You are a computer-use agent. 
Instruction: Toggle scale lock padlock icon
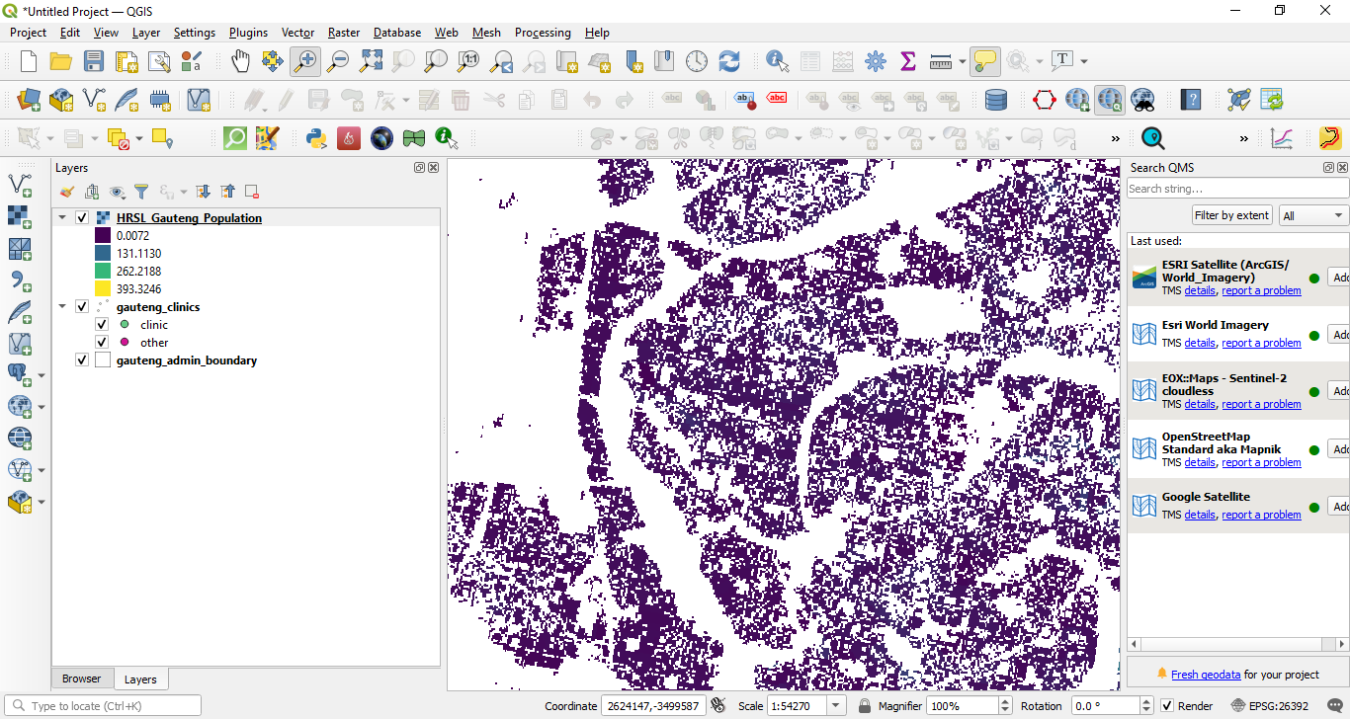click(864, 706)
